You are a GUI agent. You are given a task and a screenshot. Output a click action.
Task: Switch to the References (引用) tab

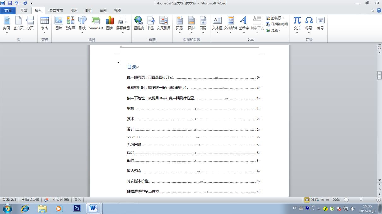coord(74,10)
